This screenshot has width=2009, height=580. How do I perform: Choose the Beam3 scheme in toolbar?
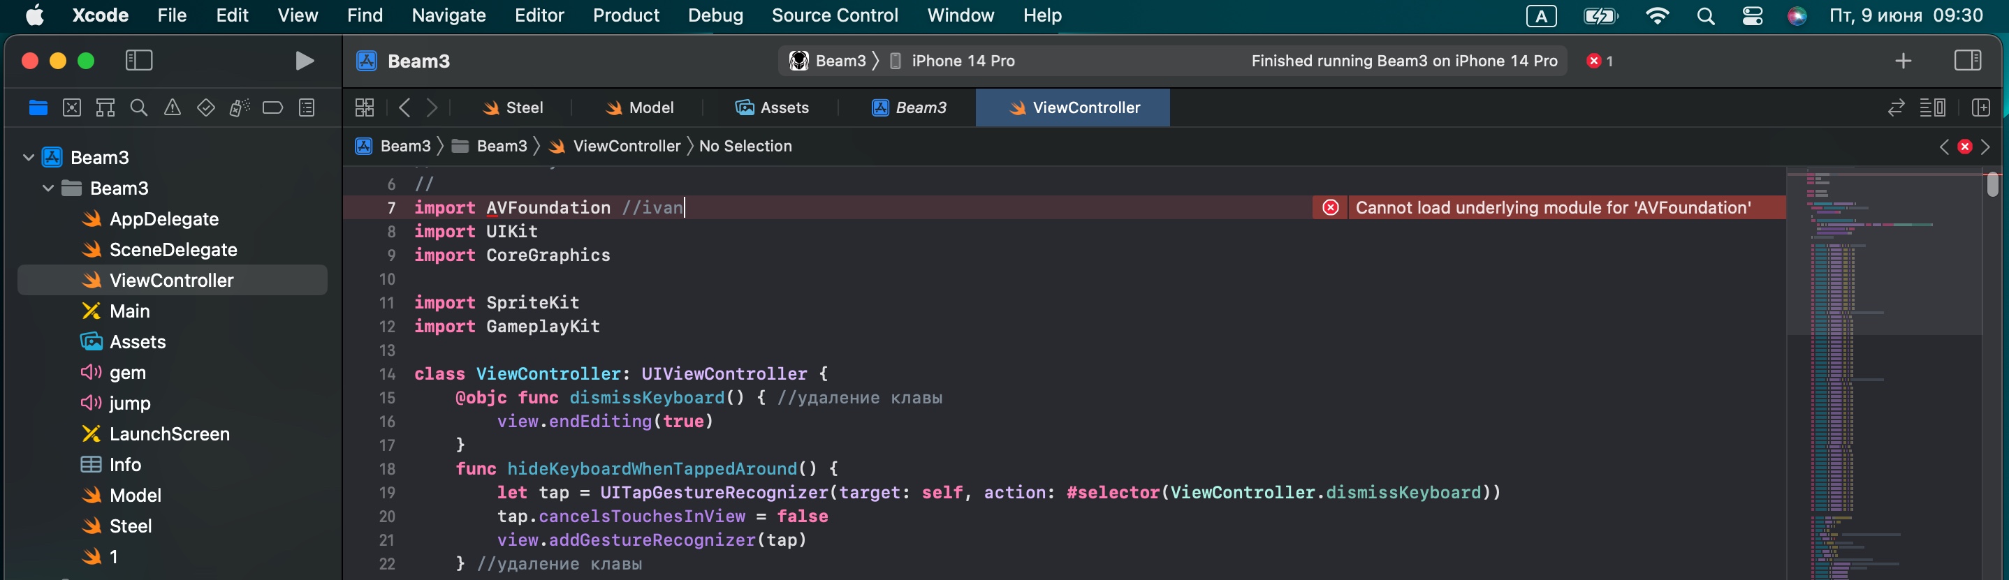(828, 61)
